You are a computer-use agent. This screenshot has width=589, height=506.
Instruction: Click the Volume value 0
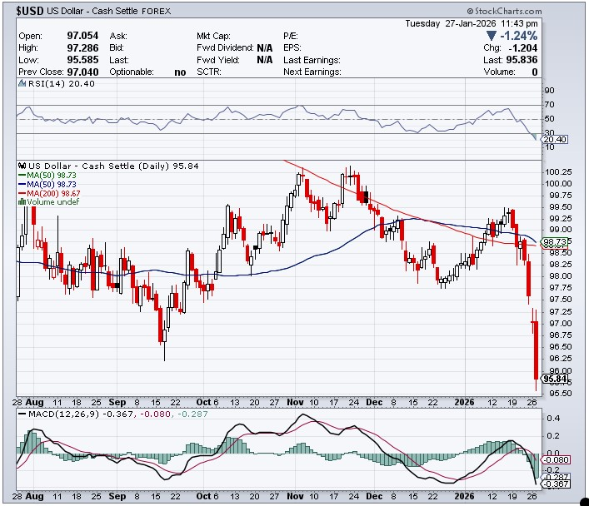coord(535,72)
